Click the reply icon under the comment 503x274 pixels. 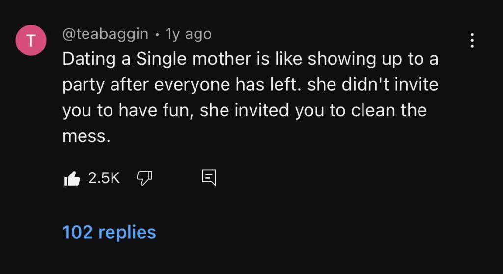point(209,178)
